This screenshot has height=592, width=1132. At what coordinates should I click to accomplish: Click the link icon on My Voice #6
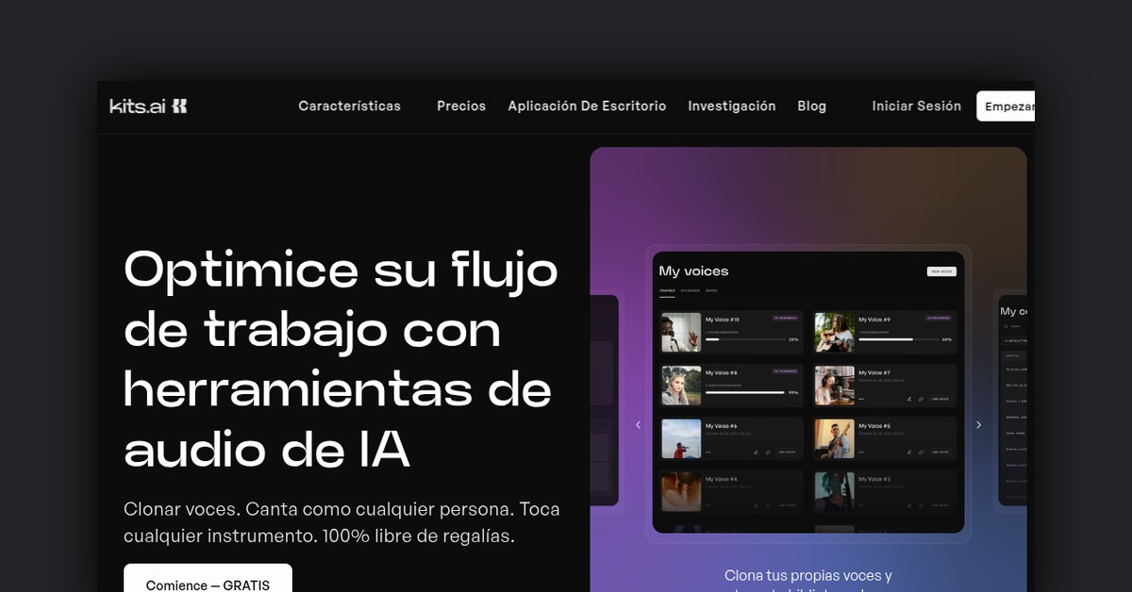point(768,452)
